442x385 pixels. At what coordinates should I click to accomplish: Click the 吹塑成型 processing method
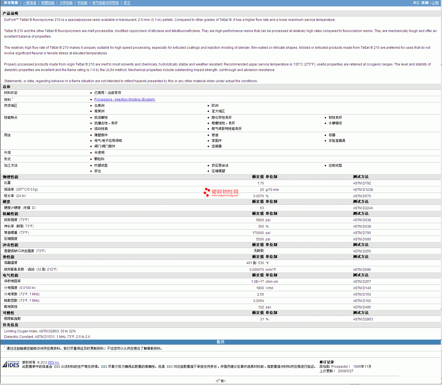pyautogui.click(x=101, y=165)
